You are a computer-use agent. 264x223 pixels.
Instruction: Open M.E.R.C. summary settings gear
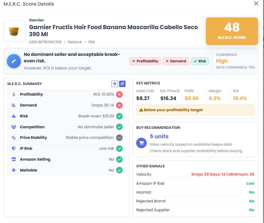(x=114, y=84)
